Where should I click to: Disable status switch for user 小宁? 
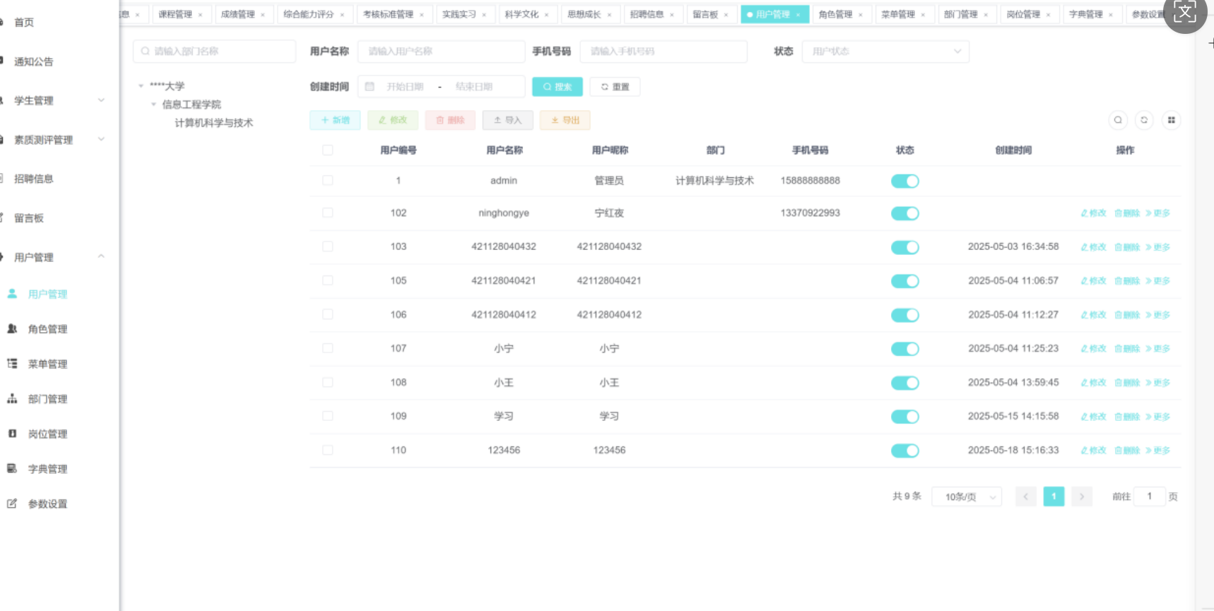pos(904,349)
